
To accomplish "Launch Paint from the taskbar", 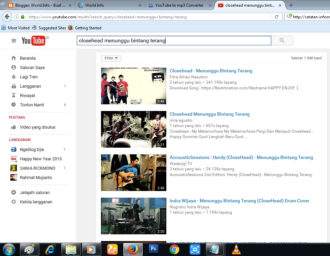I will point(29,249).
